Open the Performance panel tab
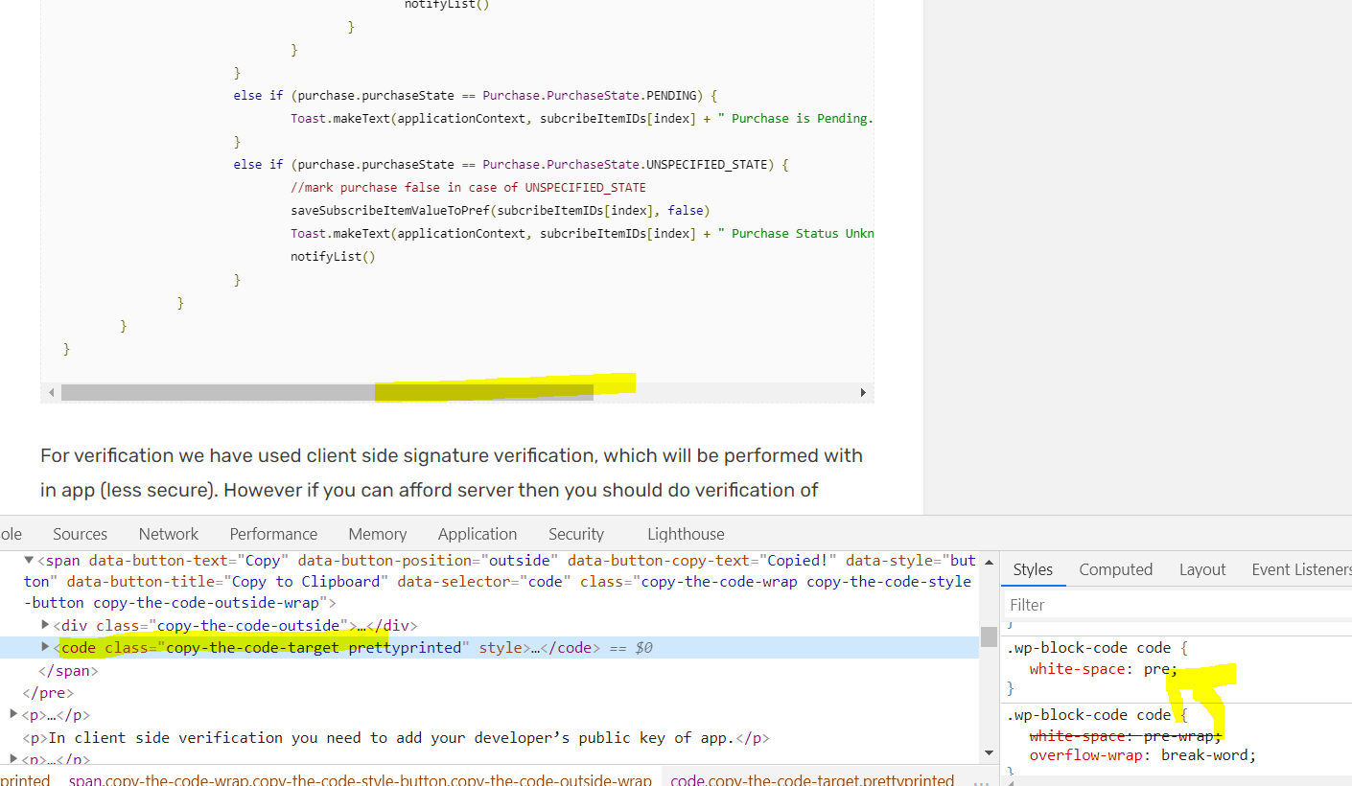This screenshot has width=1352, height=786. pos(273,534)
